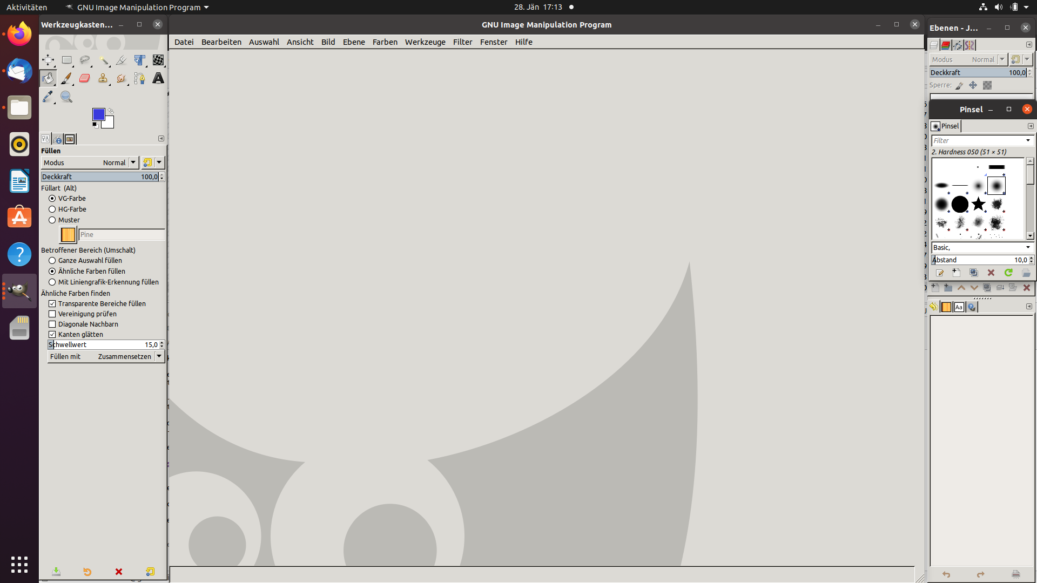Swap foreground and background colors

[111, 111]
